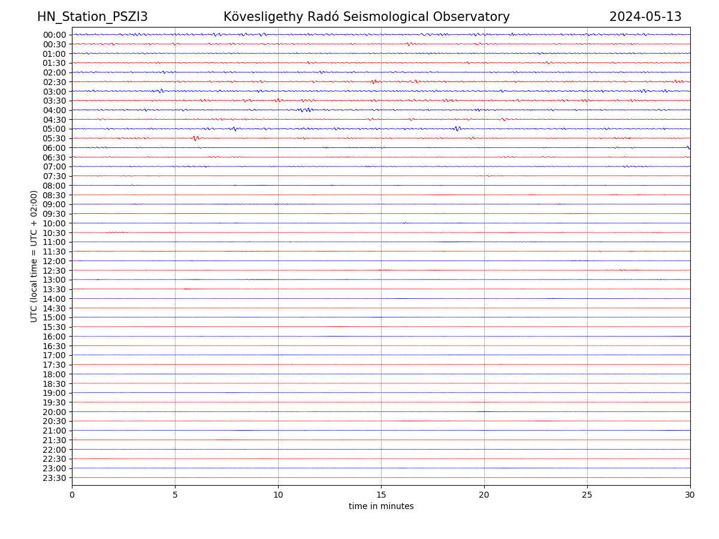Click the 25 tick on minutes axis
Image resolution: width=719 pixels, height=539 pixels.
click(587, 495)
